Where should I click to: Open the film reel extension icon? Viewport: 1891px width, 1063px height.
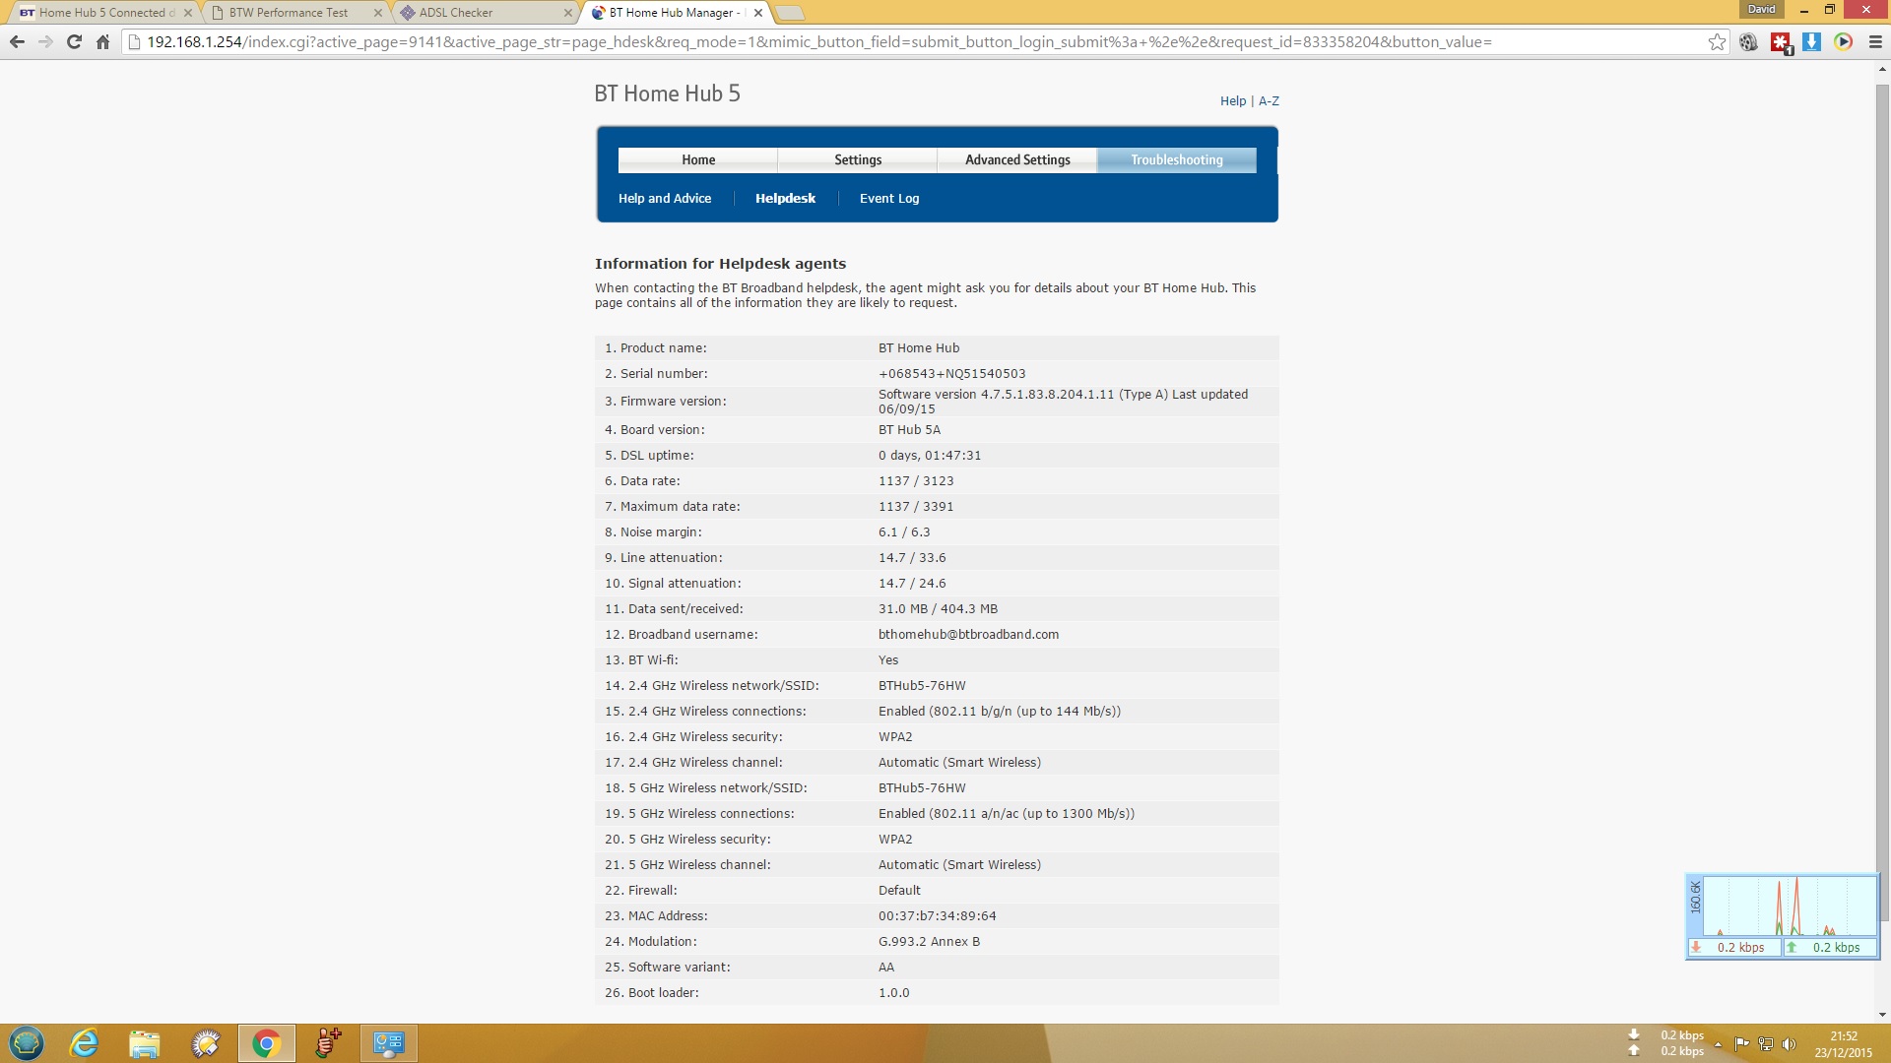(1748, 42)
